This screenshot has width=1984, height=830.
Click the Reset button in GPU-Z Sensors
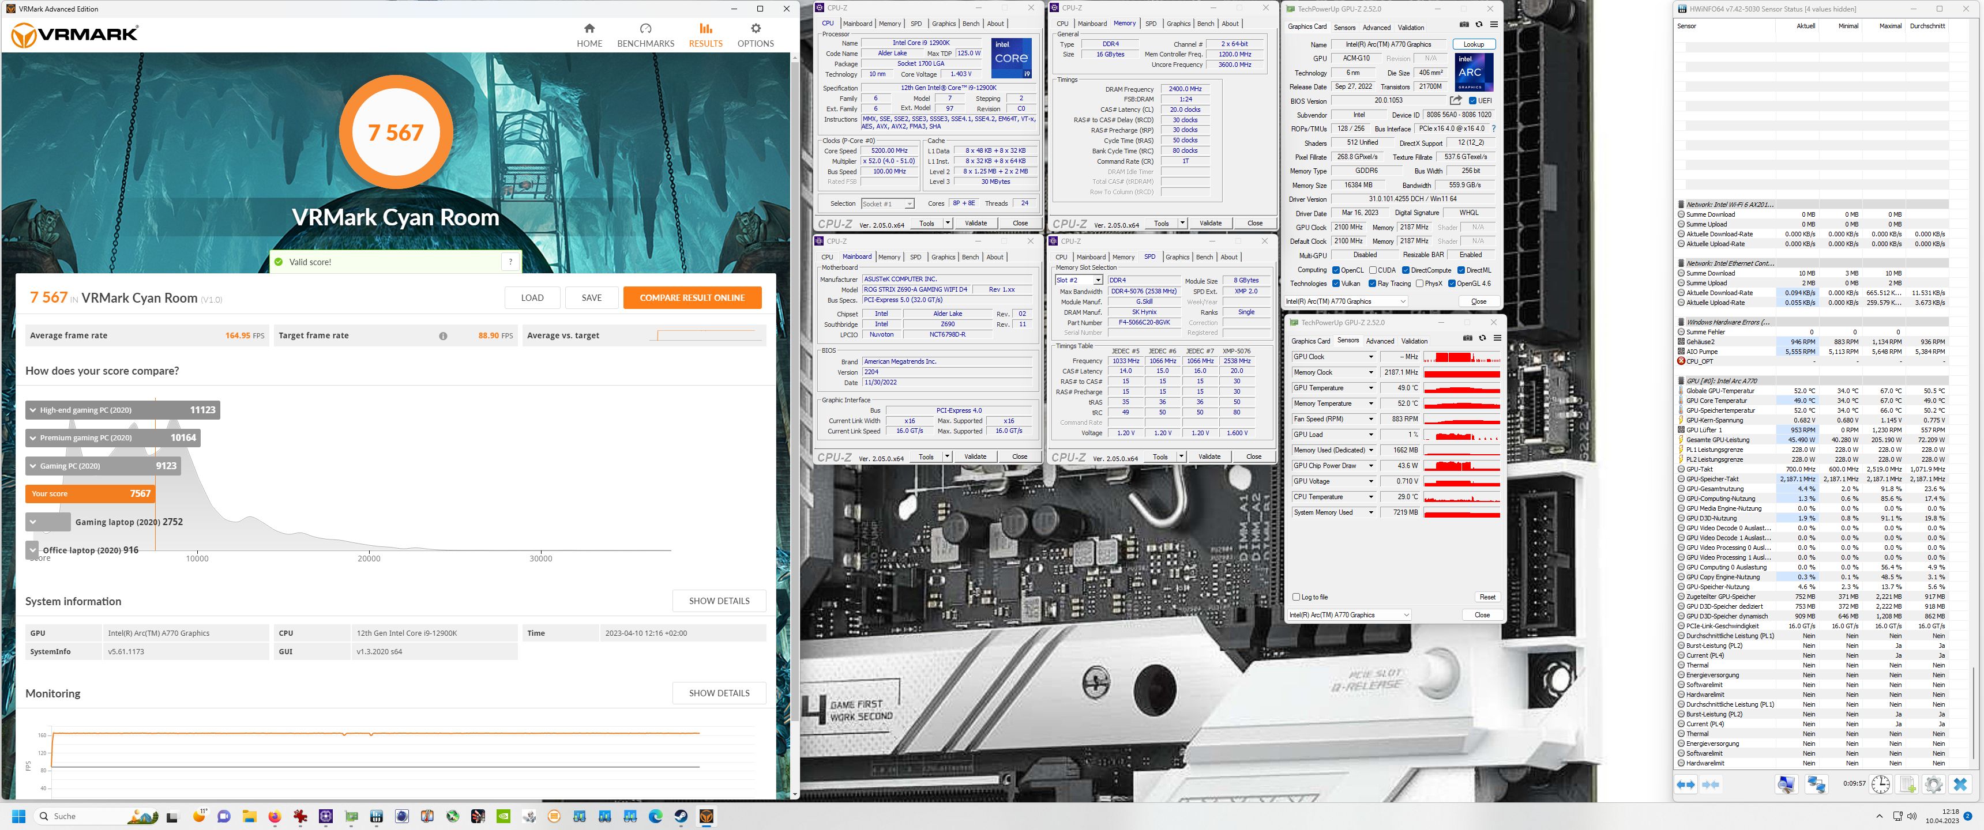tap(1487, 598)
